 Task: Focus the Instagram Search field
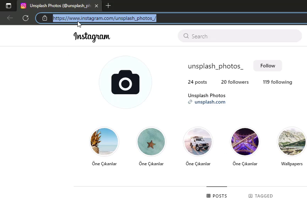coord(239,36)
